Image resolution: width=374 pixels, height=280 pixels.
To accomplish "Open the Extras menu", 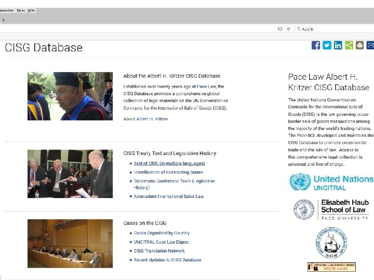I will coord(21,10).
